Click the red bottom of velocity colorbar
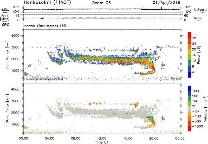 pos(190,129)
